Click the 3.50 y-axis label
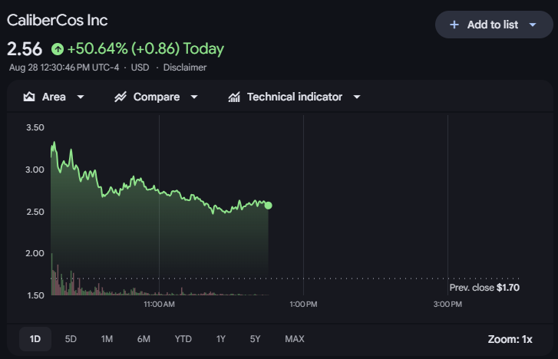Viewport: 558px width, 359px height. [35, 127]
